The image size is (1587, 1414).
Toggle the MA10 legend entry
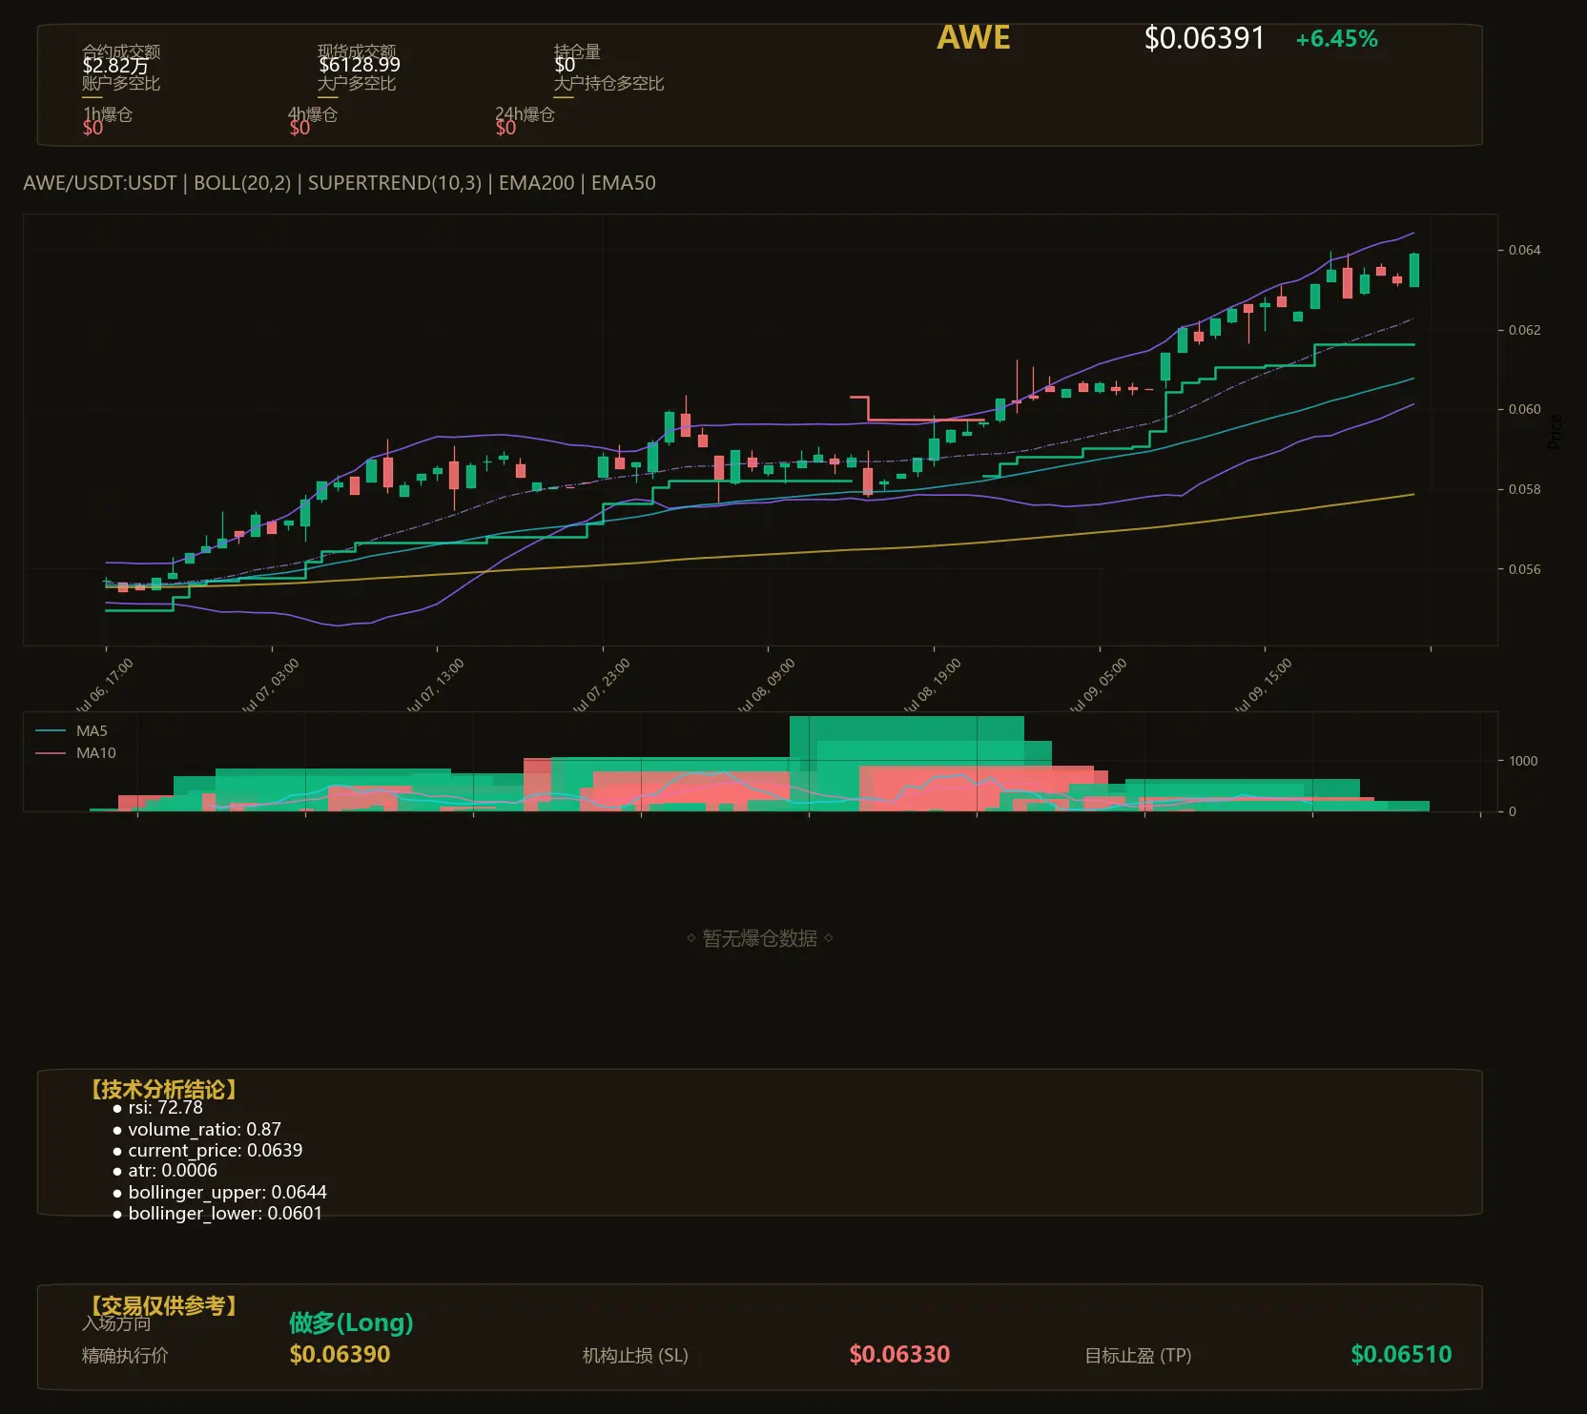pos(75,753)
